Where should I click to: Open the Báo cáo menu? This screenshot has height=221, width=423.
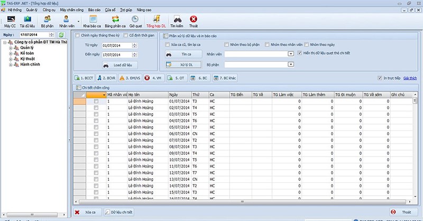pyautogui.click(x=94, y=10)
